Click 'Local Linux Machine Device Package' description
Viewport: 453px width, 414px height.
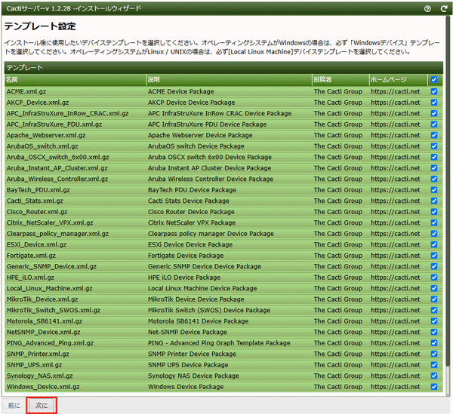(x=202, y=288)
